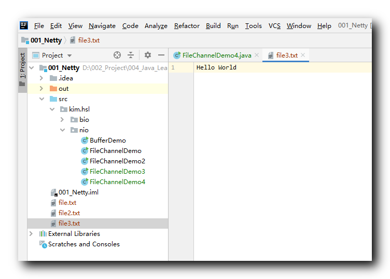Click the bio package icon
390x279 pixels.
74,120
